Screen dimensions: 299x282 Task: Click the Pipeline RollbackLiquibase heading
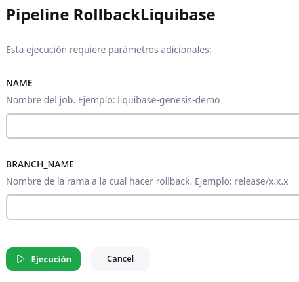[111, 15]
